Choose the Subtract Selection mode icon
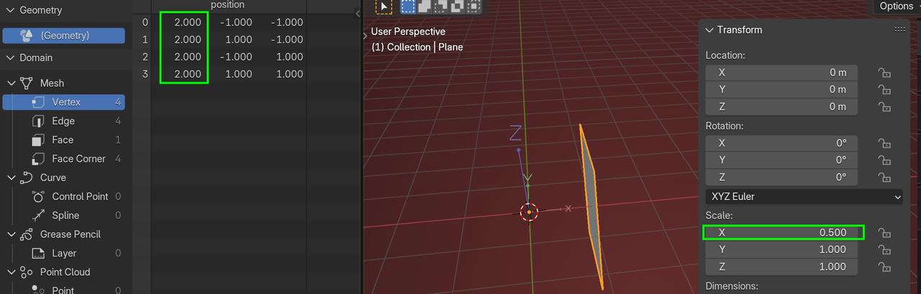The width and height of the screenshot is (921, 294). (x=440, y=6)
